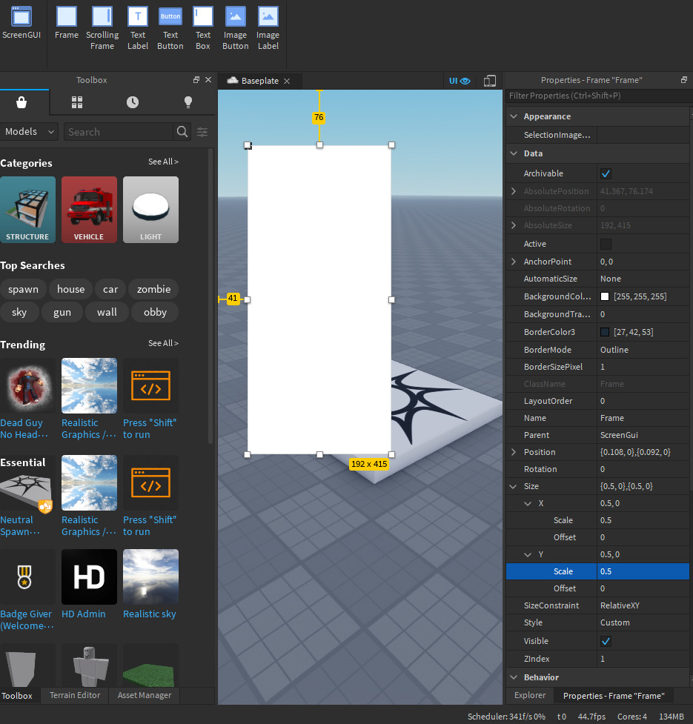The width and height of the screenshot is (693, 724).
Task: Select the Vehicle category tile
Action: pyautogui.click(x=89, y=210)
